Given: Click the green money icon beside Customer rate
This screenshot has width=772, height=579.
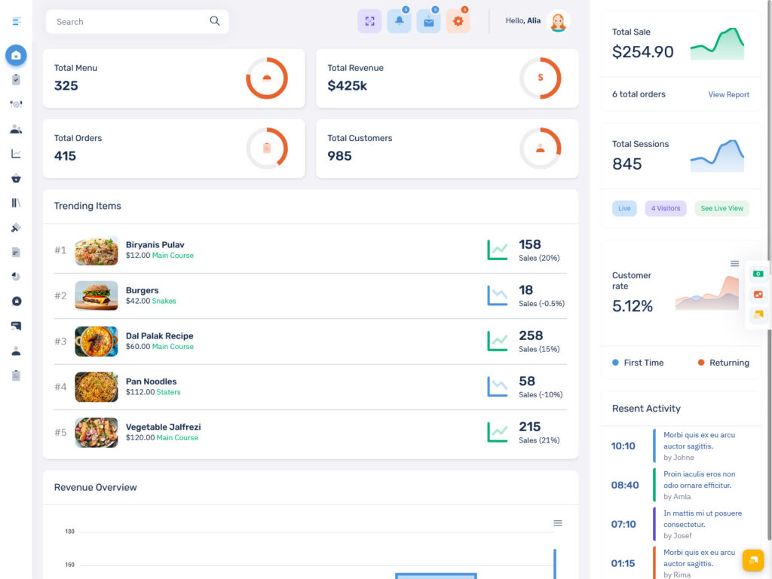Looking at the screenshot, I should pyautogui.click(x=758, y=273).
